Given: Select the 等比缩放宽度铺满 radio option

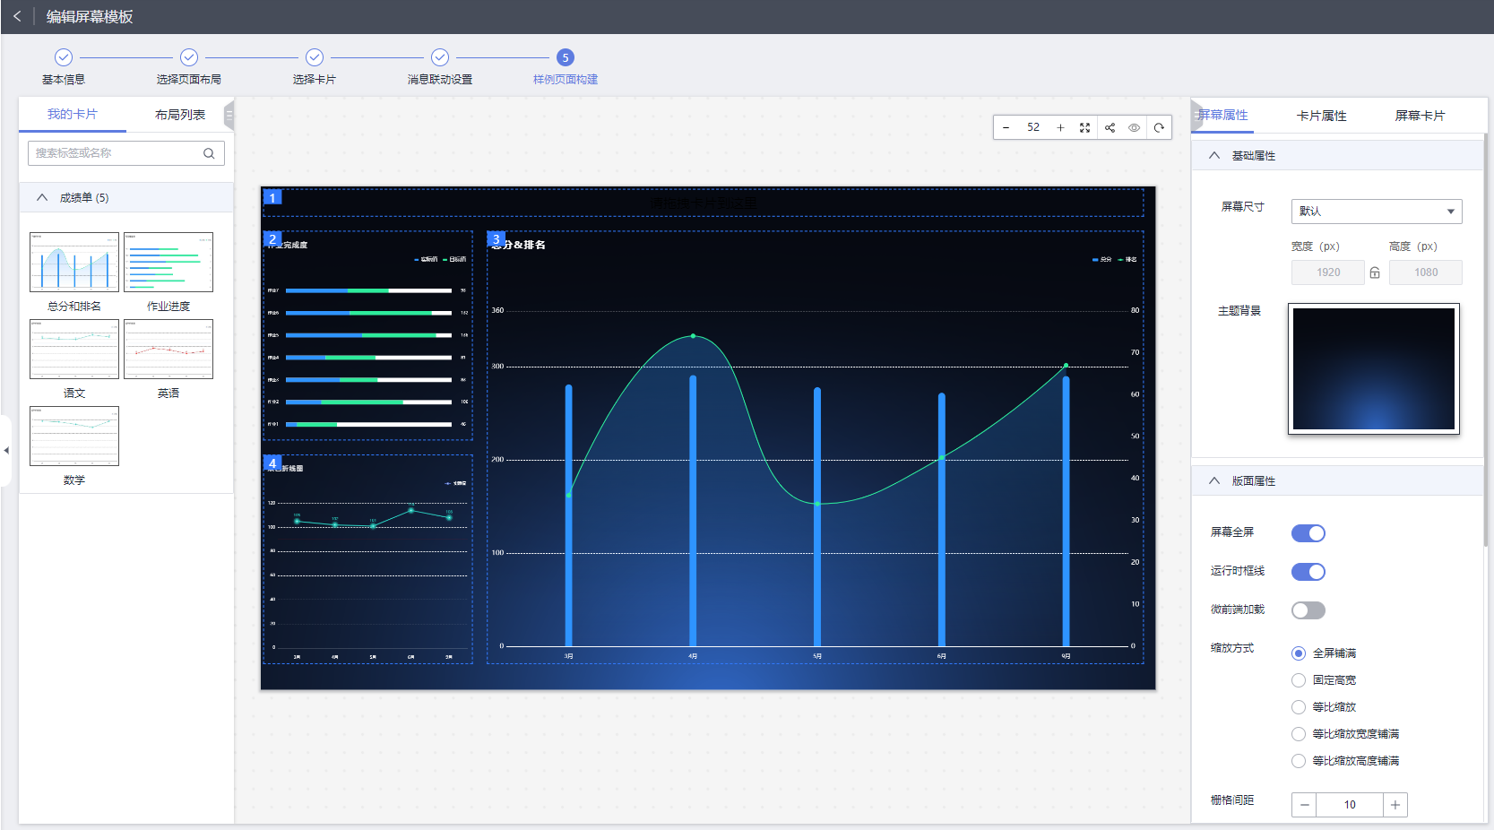Looking at the screenshot, I should 1299,734.
